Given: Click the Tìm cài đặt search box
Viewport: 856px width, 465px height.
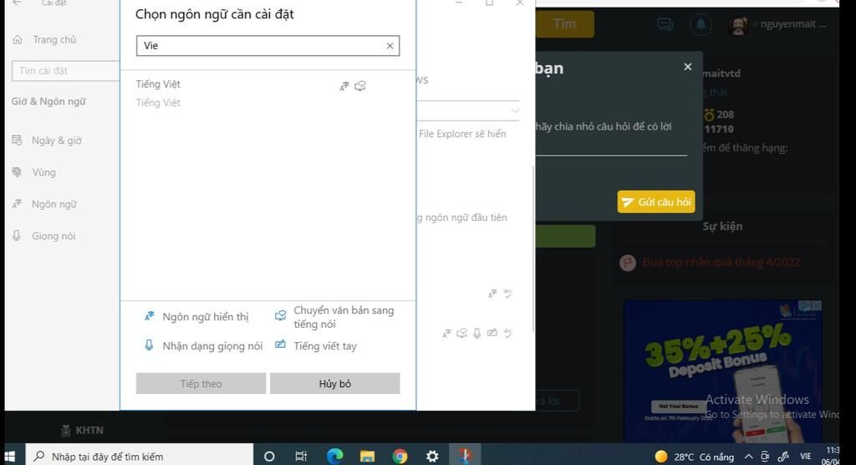Looking at the screenshot, I should pos(65,71).
